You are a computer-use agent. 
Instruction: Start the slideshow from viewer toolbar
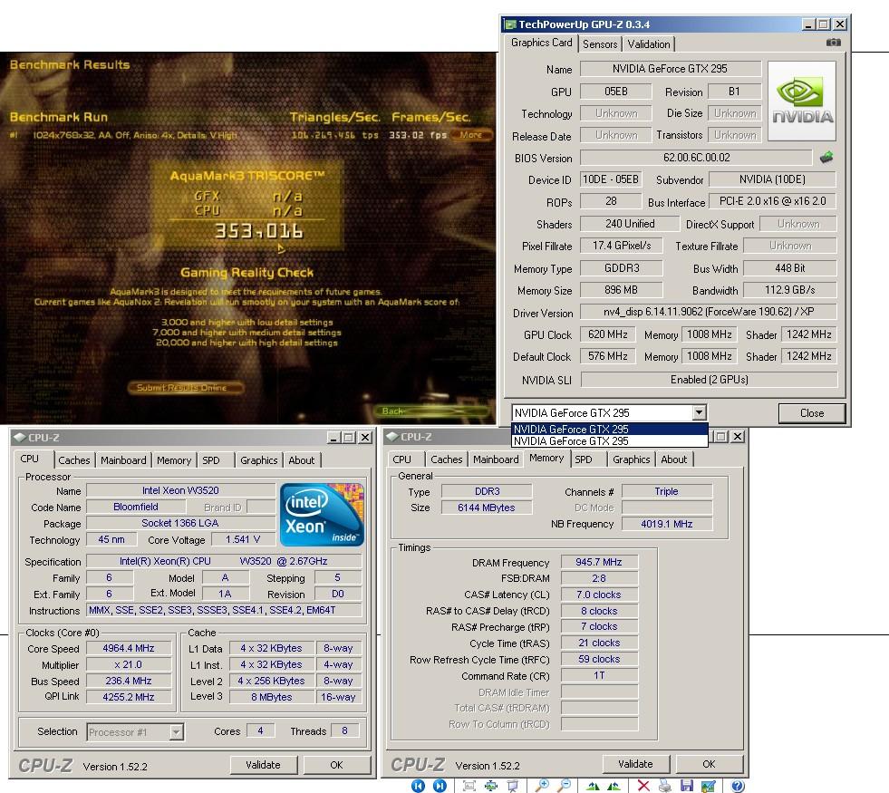[513, 786]
